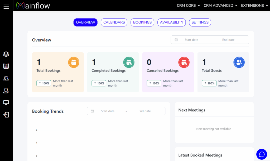Click the stacked layers sidebar icon
270x161 pixels.
[x=6, y=54]
